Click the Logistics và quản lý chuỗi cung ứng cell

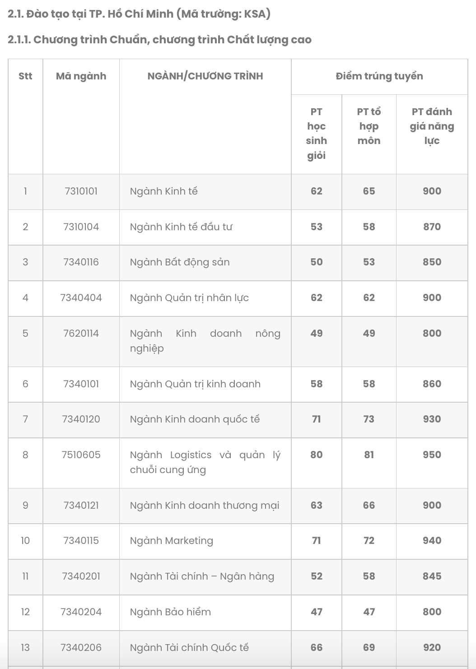(x=205, y=462)
